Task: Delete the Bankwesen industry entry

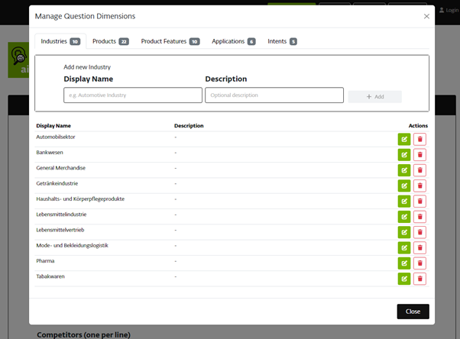Action: 420,155
